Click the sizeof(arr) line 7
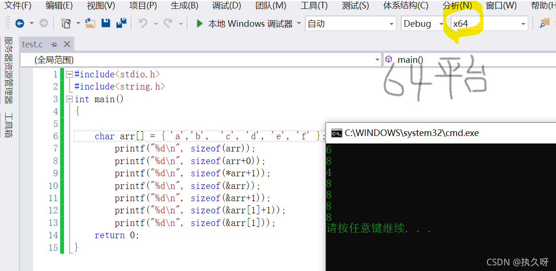 185,149
